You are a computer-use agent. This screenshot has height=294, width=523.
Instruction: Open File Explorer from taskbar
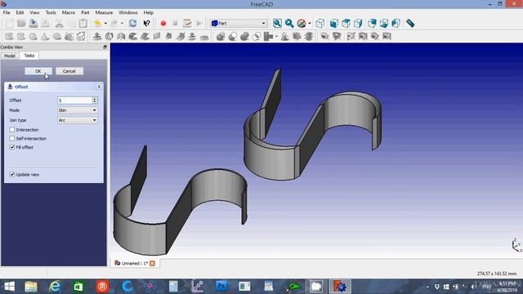(31, 287)
